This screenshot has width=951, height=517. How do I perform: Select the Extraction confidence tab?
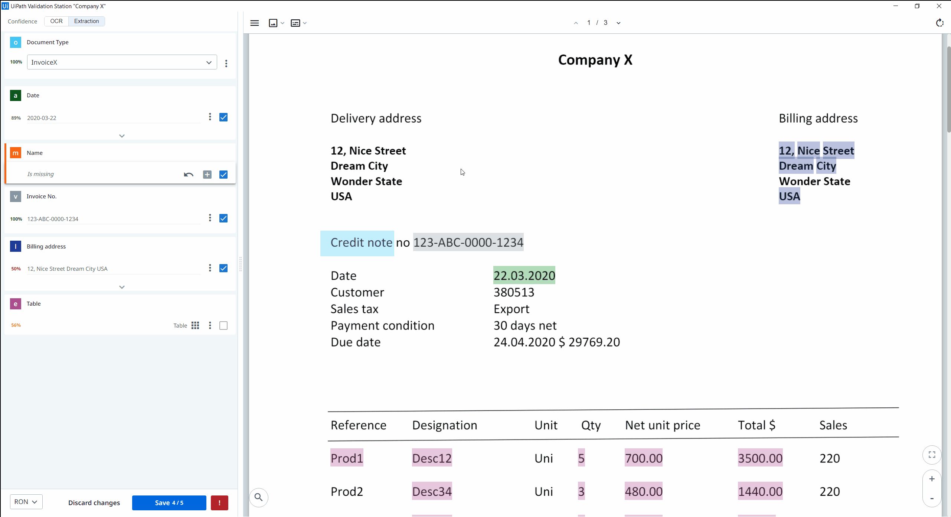pyautogui.click(x=86, y=21)
